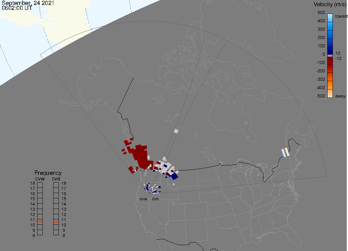348x251 pixels.
Task: Click the 'cve' frequency column header
Action: click(56, 179)
